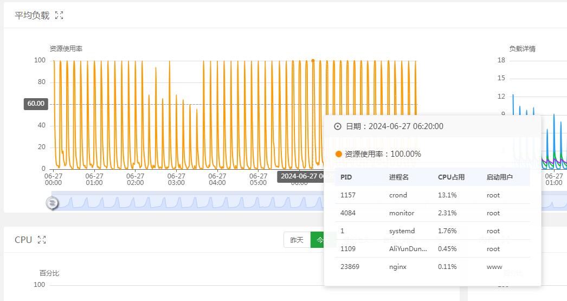Click the 百分比 axis title in the CPU panel
The image size is (567, 301).
[49, 273]
